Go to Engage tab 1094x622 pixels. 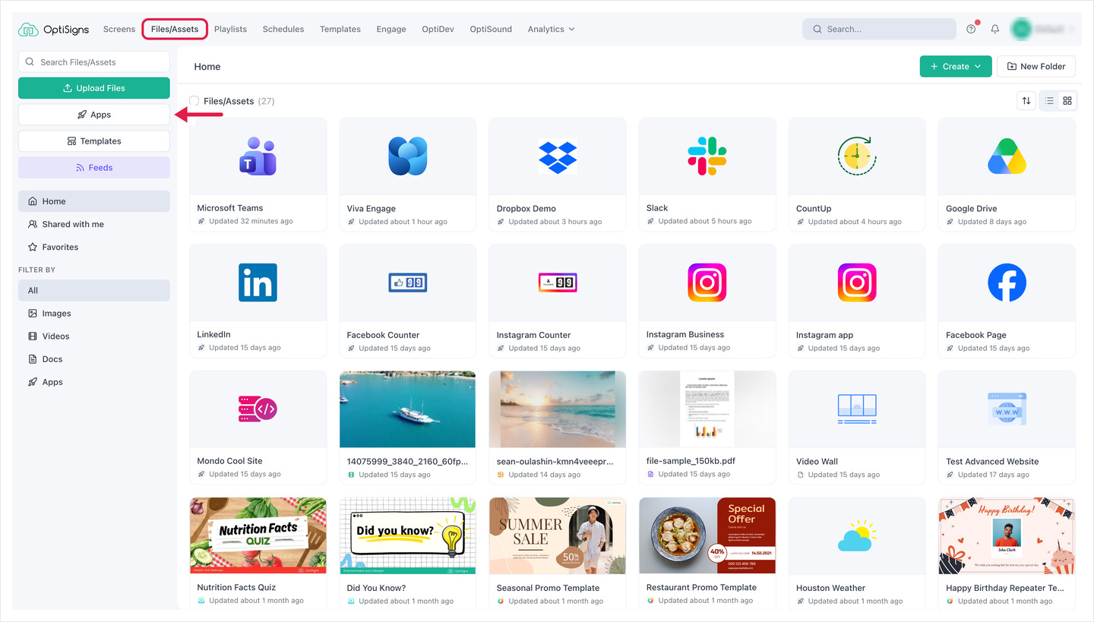click(x=391, y=29)
